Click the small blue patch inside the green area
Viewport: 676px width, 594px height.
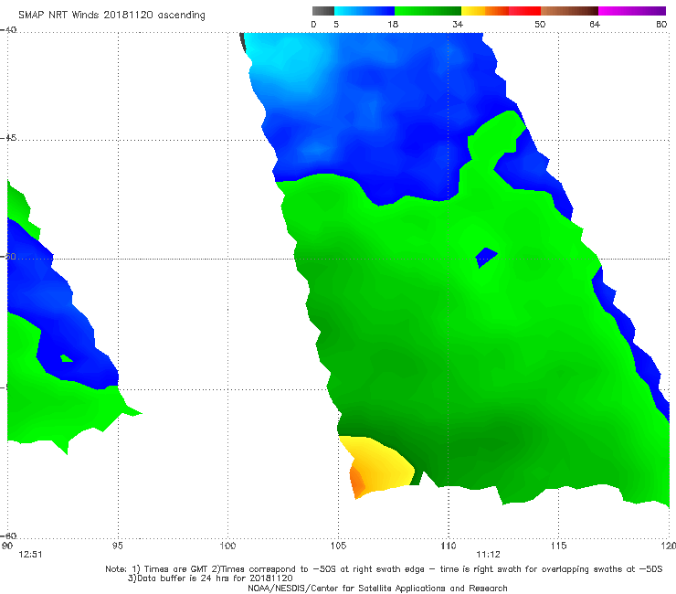tap(486, 257)
